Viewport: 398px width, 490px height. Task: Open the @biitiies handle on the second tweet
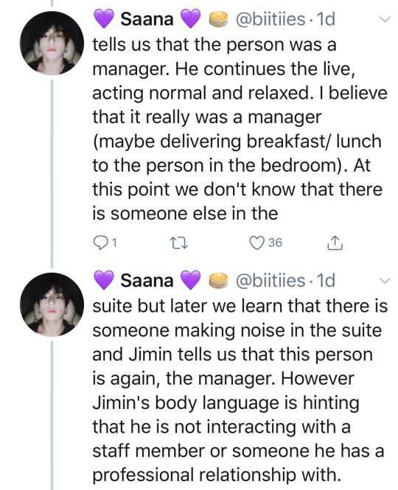coord(270,280)
